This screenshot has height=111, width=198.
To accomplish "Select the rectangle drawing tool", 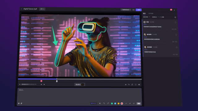I will pos(134,103).
